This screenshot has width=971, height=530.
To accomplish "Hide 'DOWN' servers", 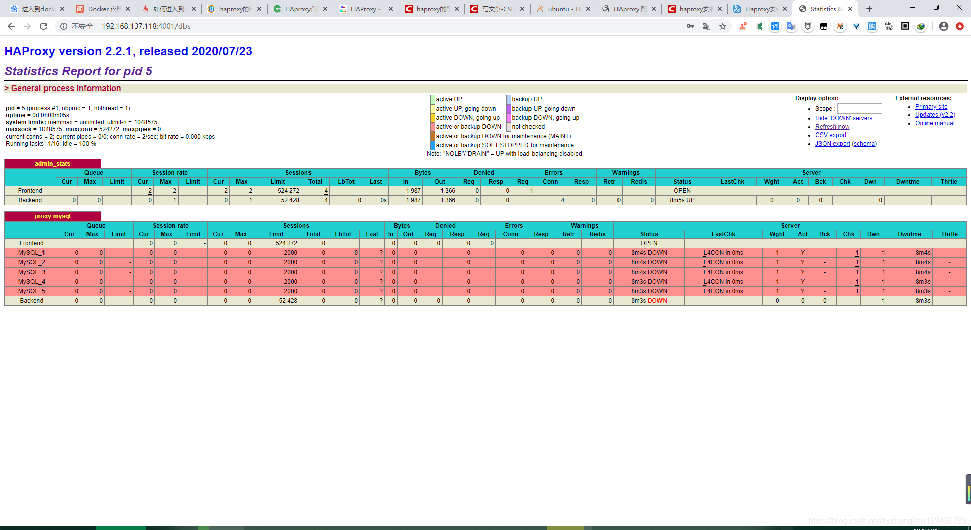I will [844, 118].
